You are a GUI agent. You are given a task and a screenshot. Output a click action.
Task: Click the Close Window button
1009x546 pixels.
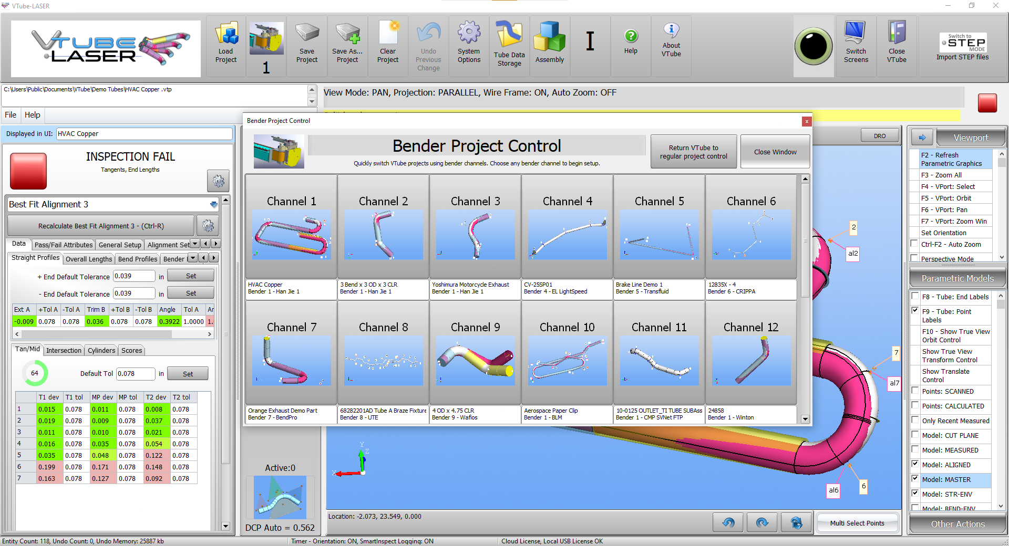tap(775, 152)
